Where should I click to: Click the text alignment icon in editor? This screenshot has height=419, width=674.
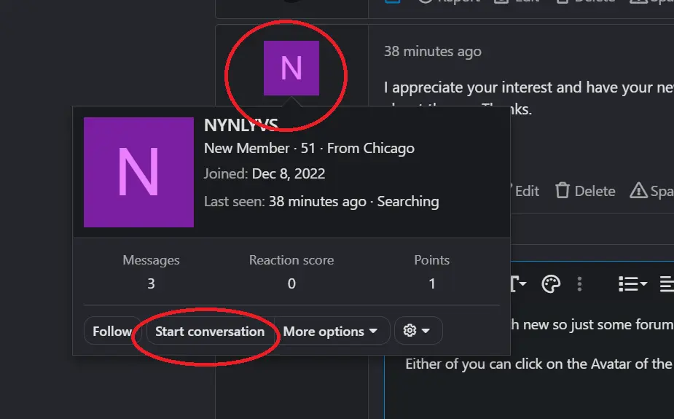(667, 284)
